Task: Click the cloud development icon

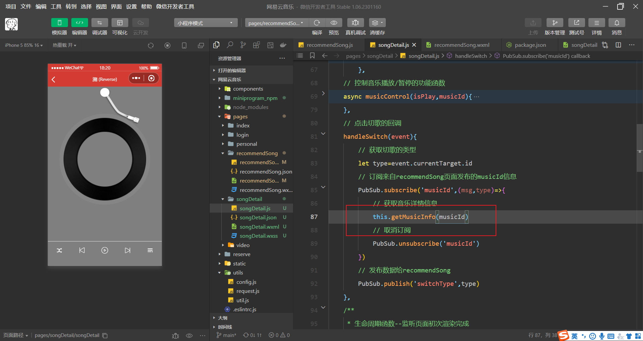Action: pyautogui.click(x=140, y=23)
